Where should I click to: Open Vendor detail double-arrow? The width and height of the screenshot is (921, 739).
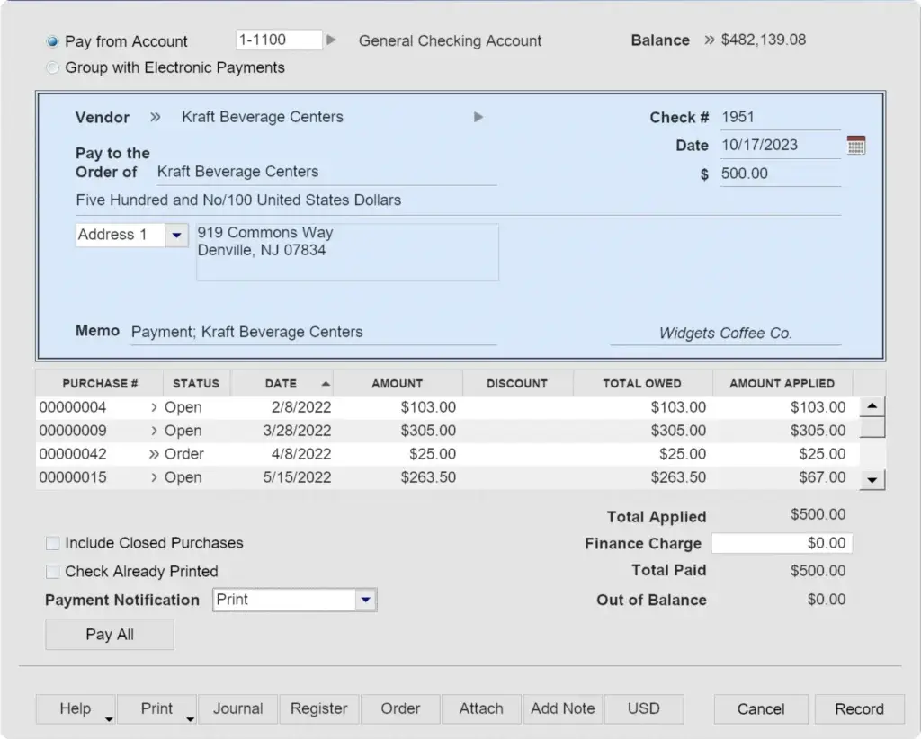[x=155, y=117]
